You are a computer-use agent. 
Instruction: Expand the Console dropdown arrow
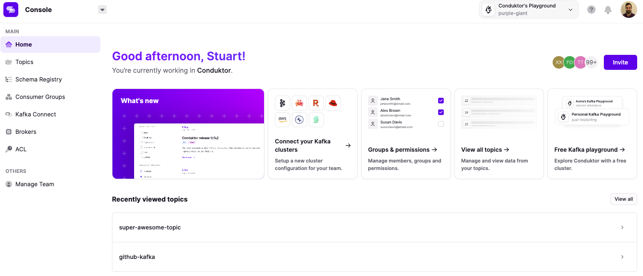(102, 10)
